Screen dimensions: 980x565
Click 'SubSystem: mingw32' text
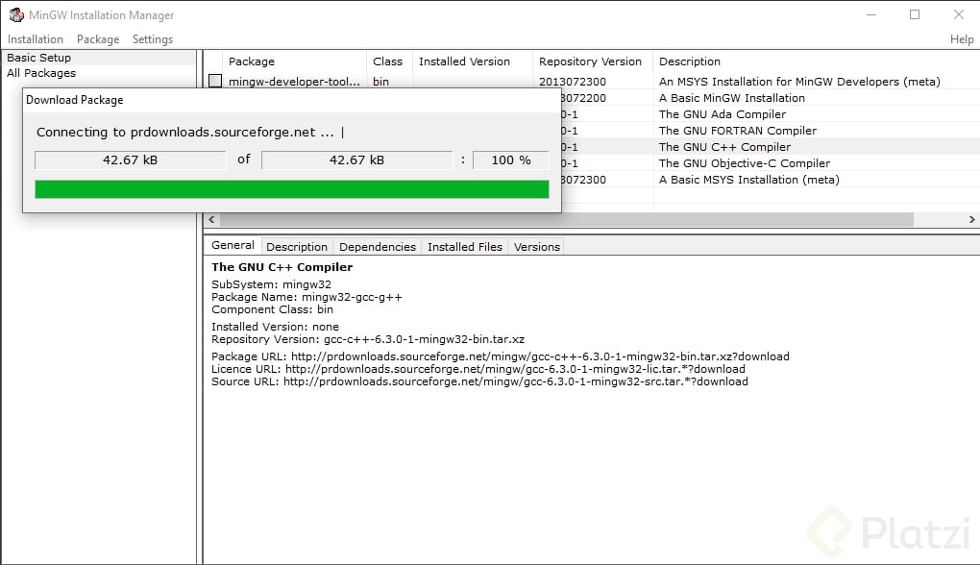coord(271,284)
